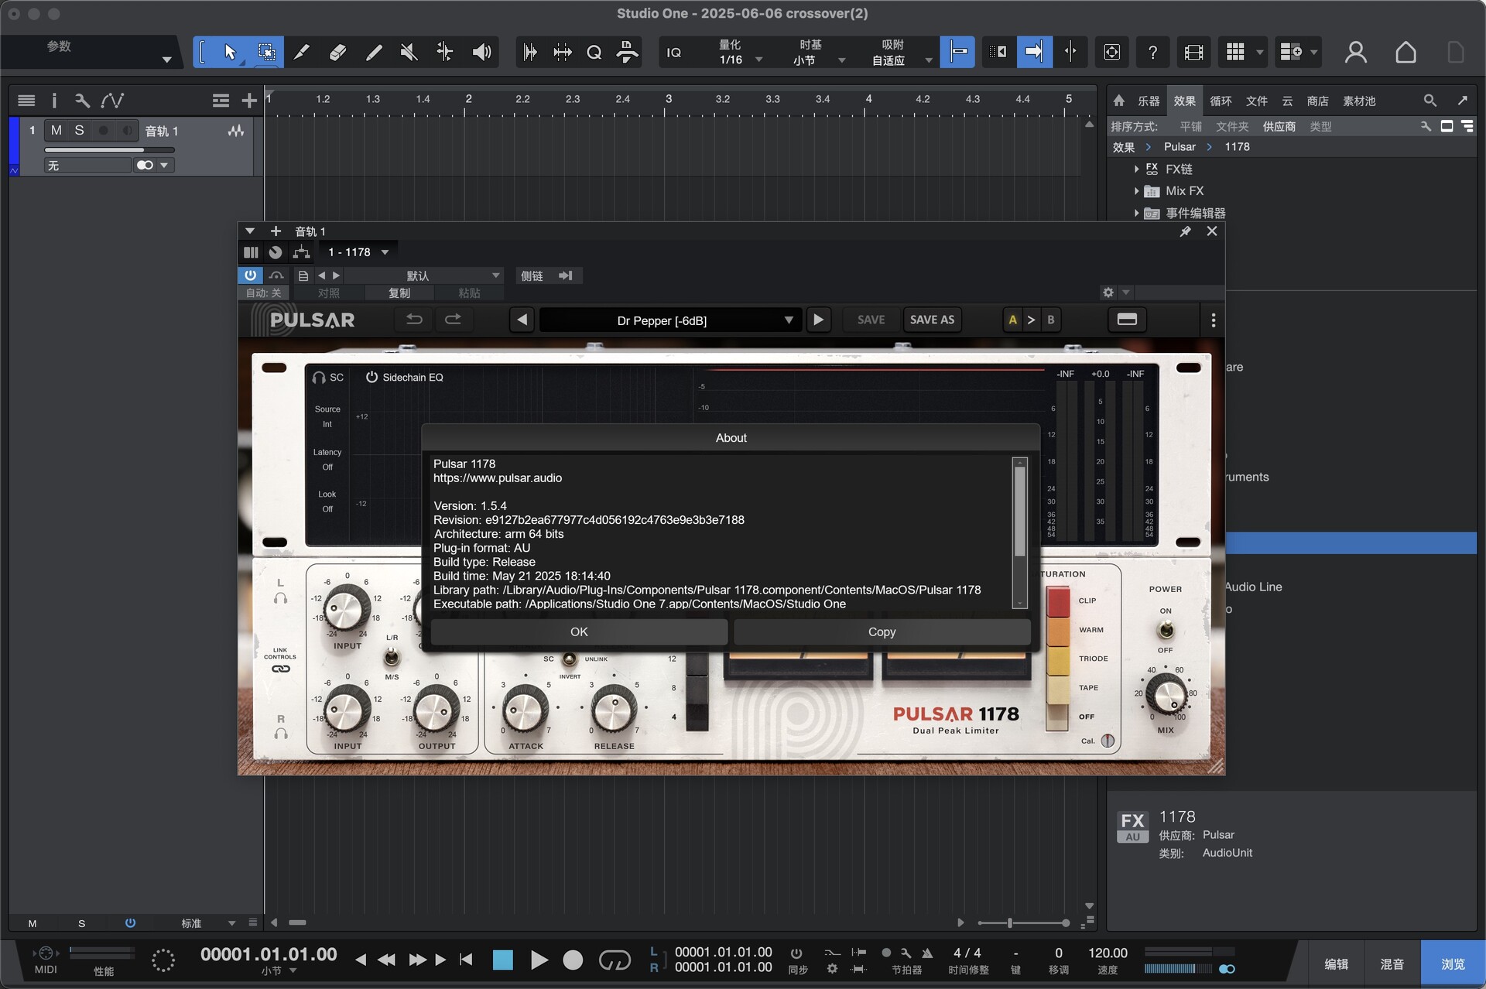Pin the plugin window
This screenshot has width=1486, height=989.
point(1185,231)
